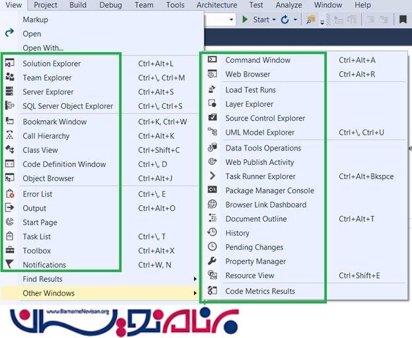Open the Help menu
412x338 pixels.
coord(362,5)
